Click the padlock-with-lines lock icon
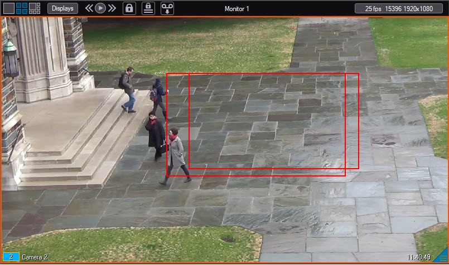 148,8
